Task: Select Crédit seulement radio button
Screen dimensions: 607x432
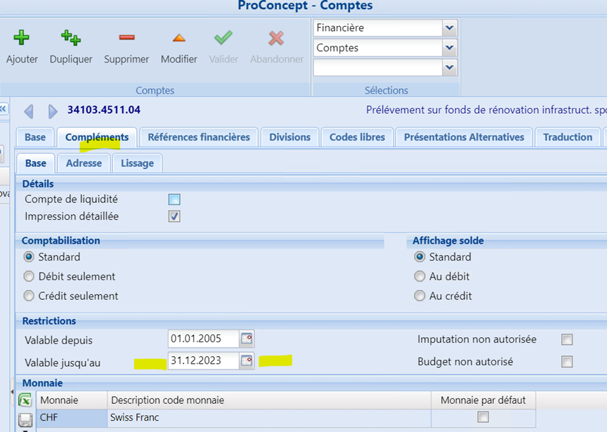Action: pyautogui.click(x=29, y=296)
